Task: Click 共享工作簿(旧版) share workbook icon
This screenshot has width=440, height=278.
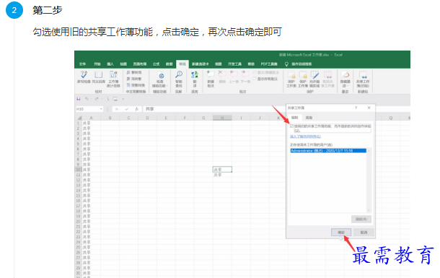Action: pos(363,79)
